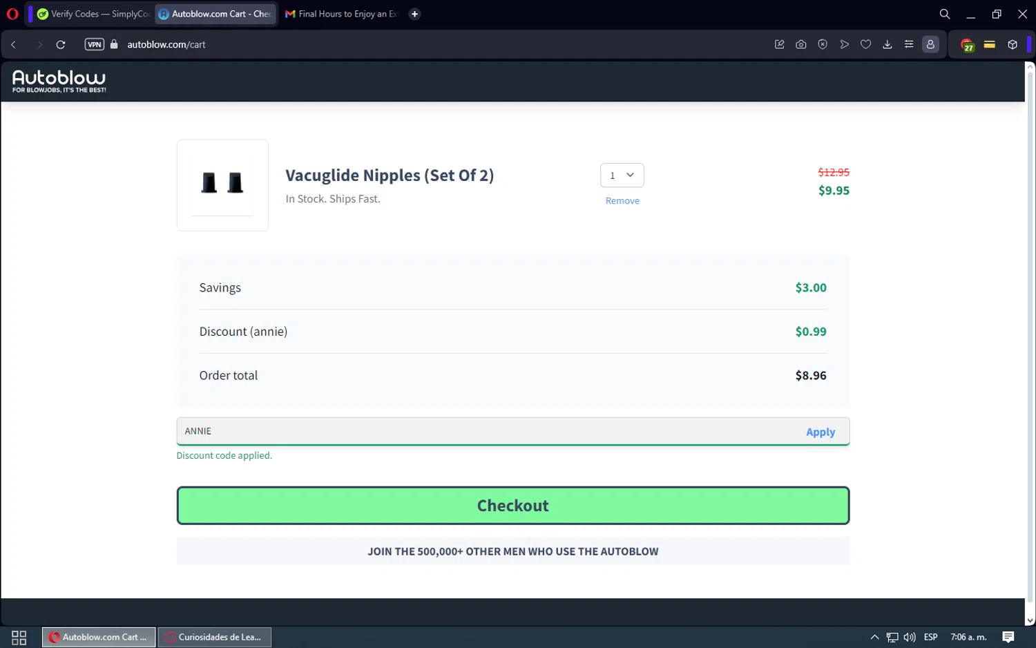Reload the current page
The image size is (1036, 648).
(61, 44)
